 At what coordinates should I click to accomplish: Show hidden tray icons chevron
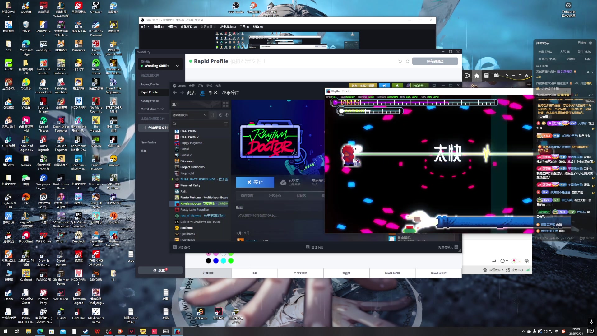[523, 331]
